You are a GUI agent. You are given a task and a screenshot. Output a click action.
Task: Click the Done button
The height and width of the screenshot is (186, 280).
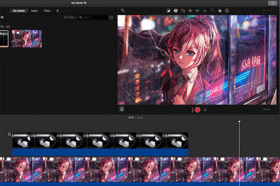coord(266,109)
